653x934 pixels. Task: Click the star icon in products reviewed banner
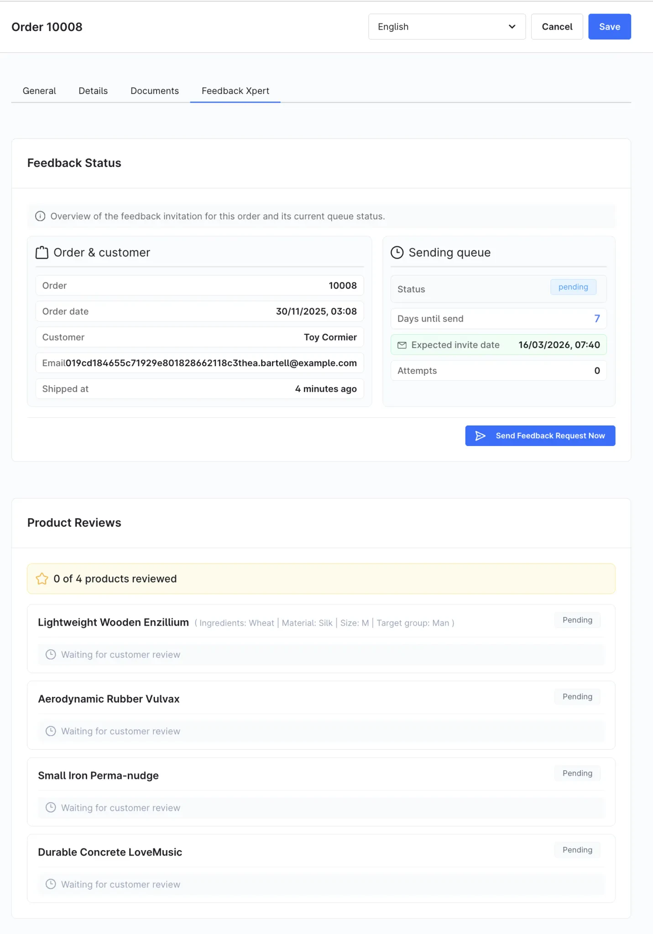coord(42,579)
